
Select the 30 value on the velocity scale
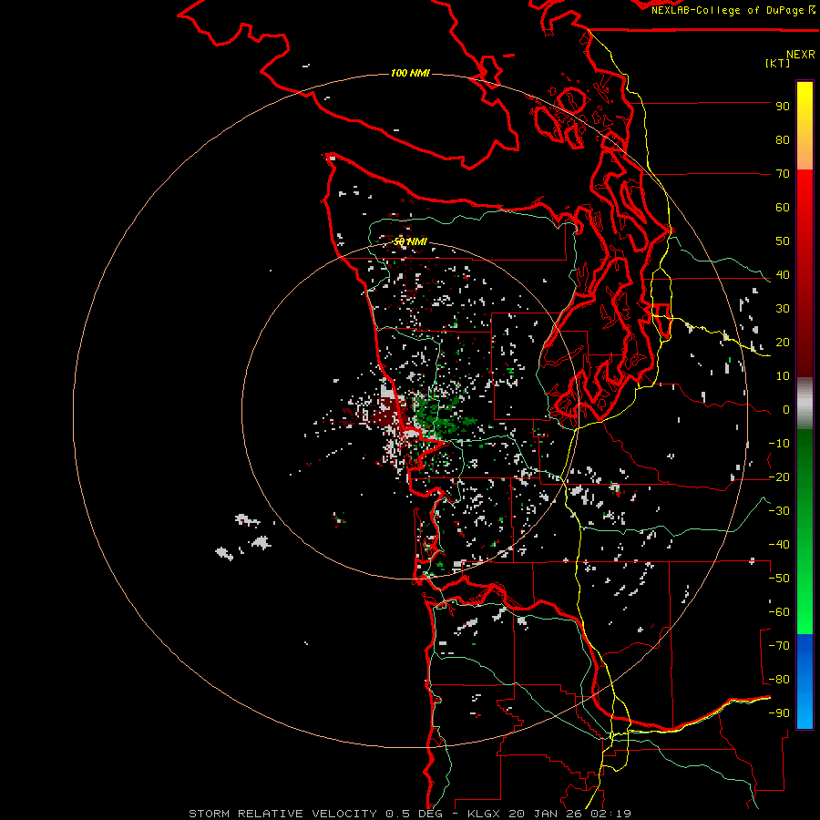pos(783,309)
